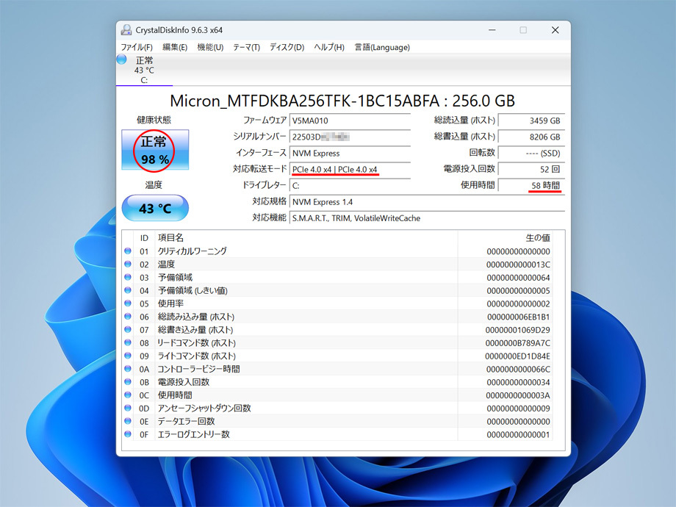
Task: Click power on hours value 58 時間
Action: [x=531, y=186]
